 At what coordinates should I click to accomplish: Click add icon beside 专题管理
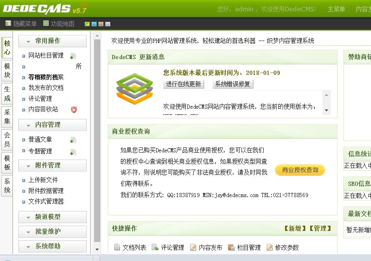coord(73,152)
